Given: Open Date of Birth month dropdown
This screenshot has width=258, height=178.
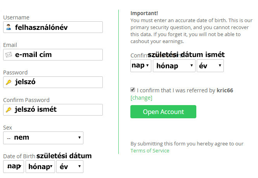Looking at the screenshot, I should [x=40, y=167].
